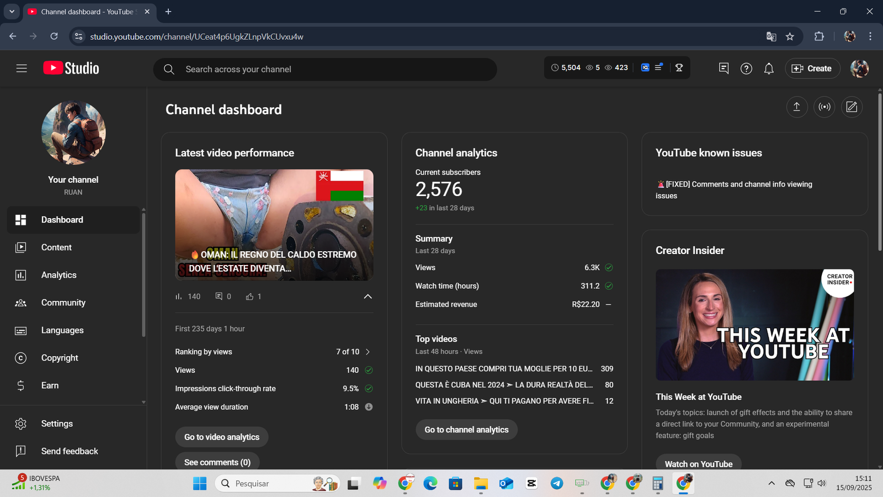Click Go to channel analytics button
Image resolution: width=883 pixels, height=497 pixels.
(466, 430)
